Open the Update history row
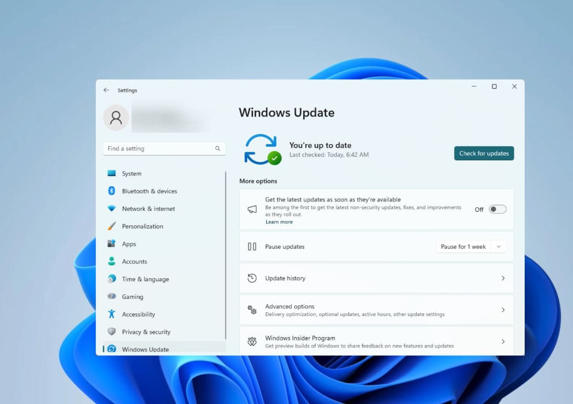Screen dimensions: 573x404 click(376, 278)
